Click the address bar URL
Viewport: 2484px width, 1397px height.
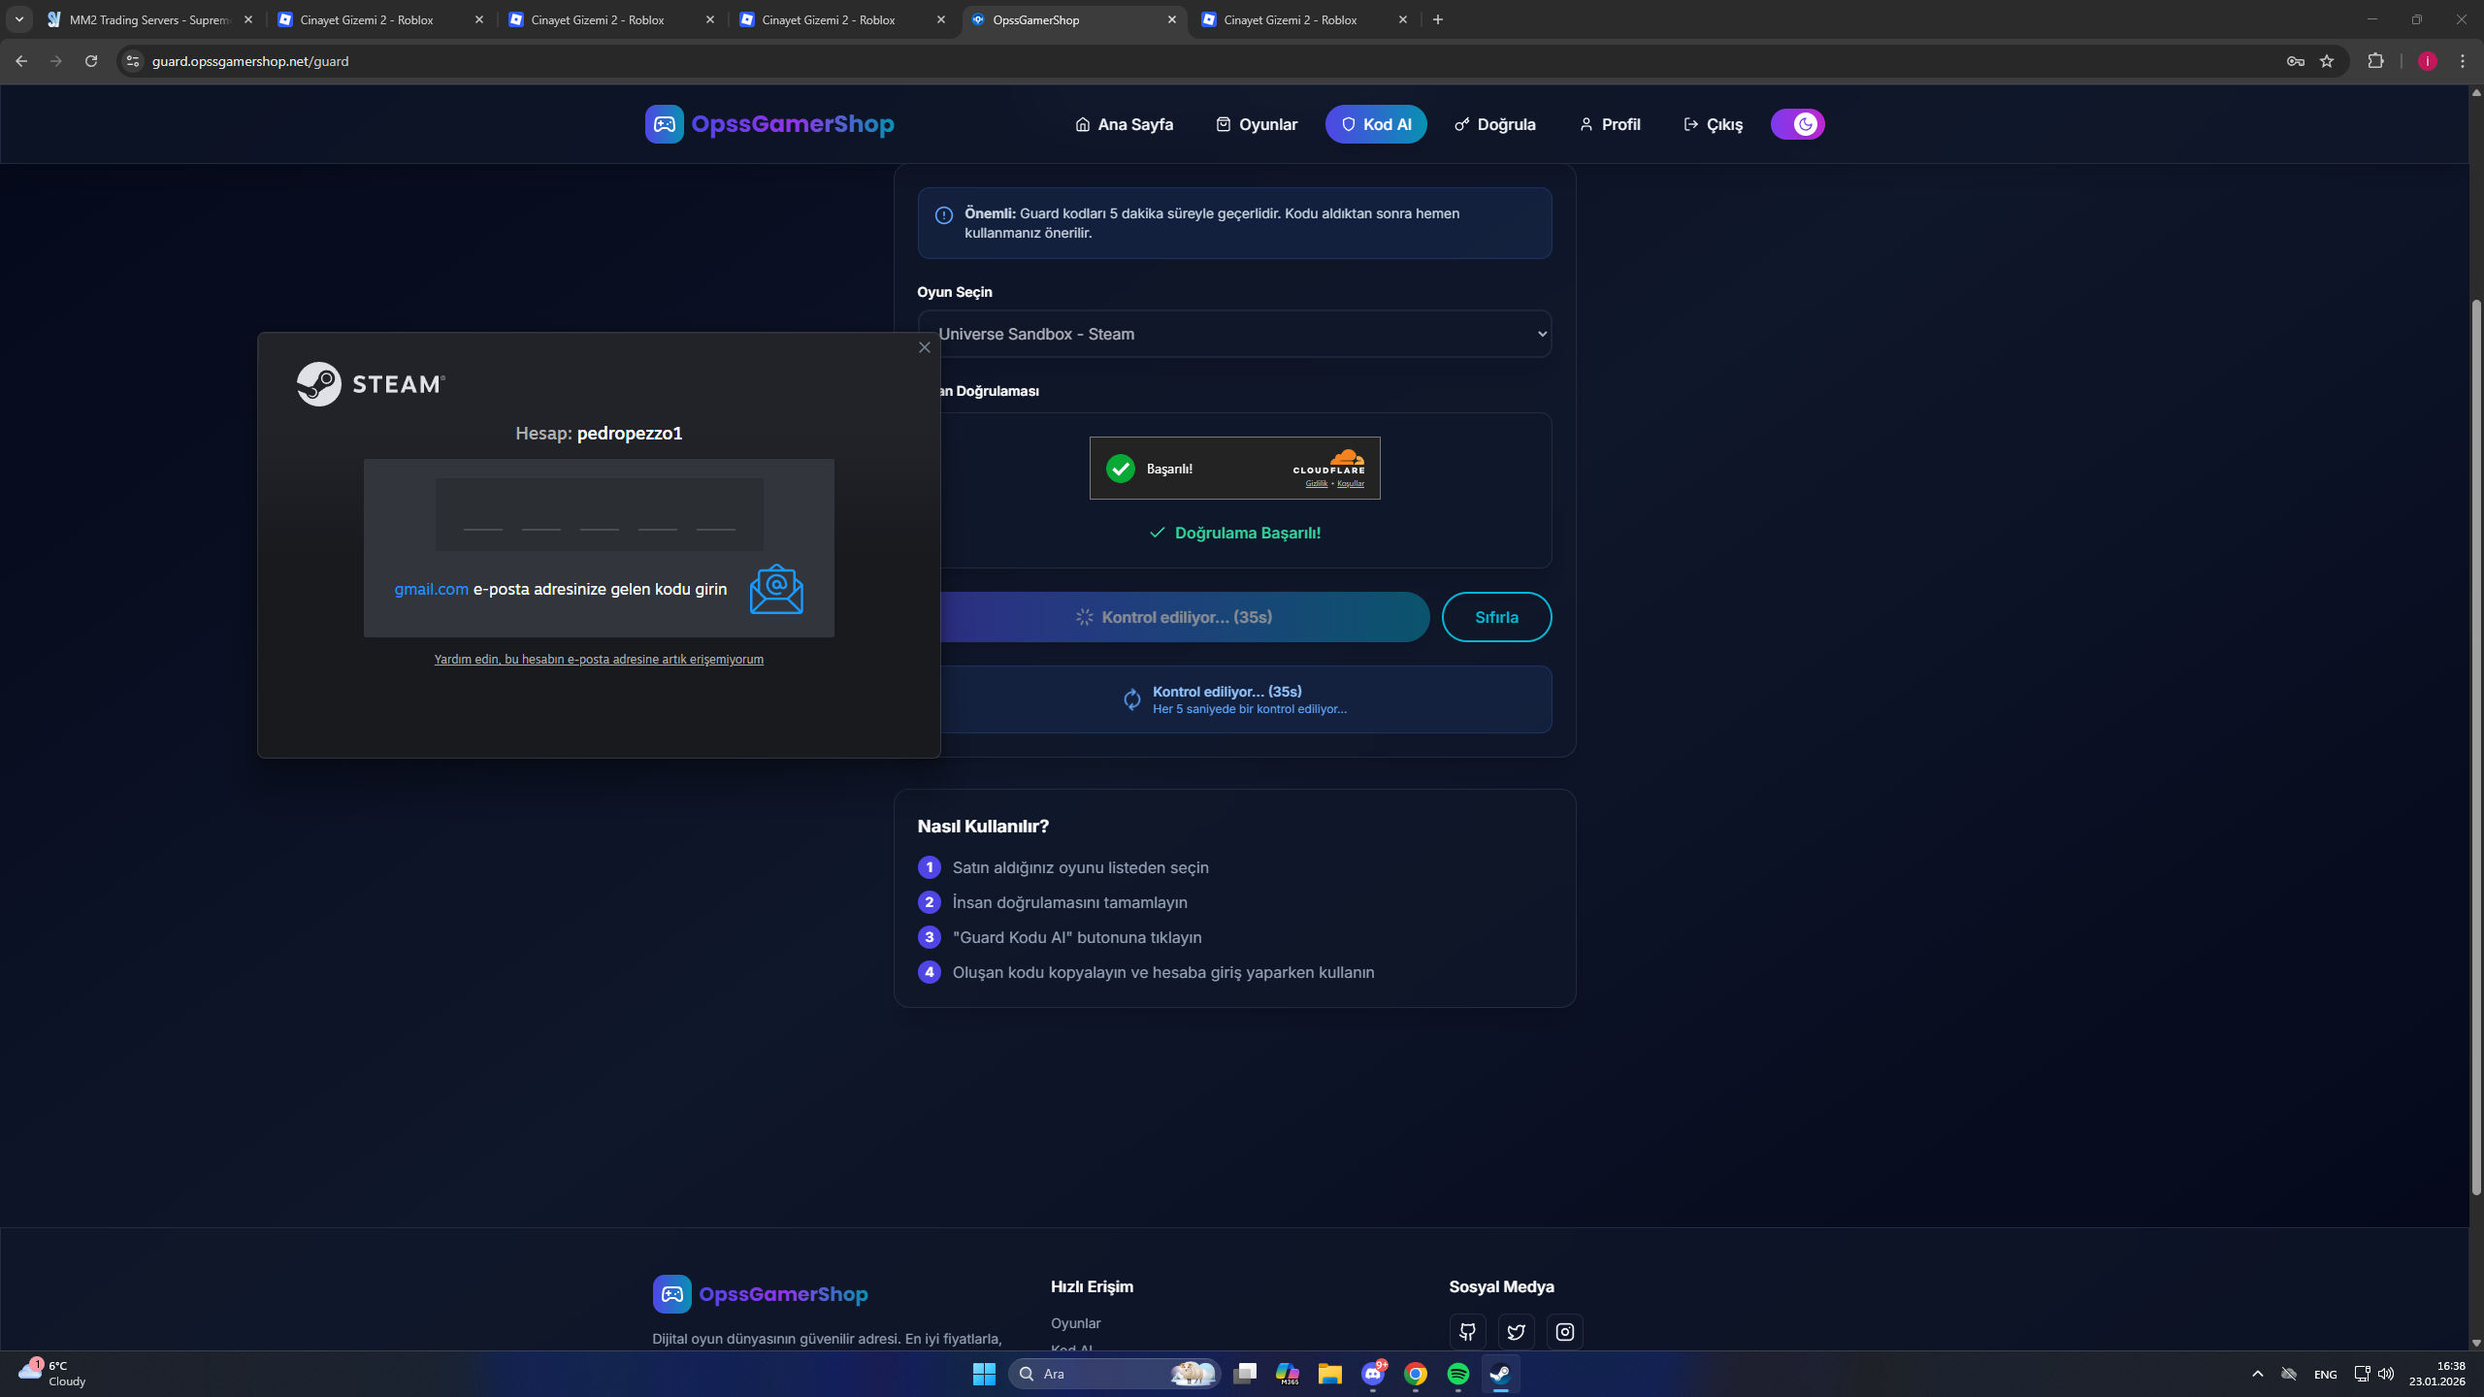(250, 61)
